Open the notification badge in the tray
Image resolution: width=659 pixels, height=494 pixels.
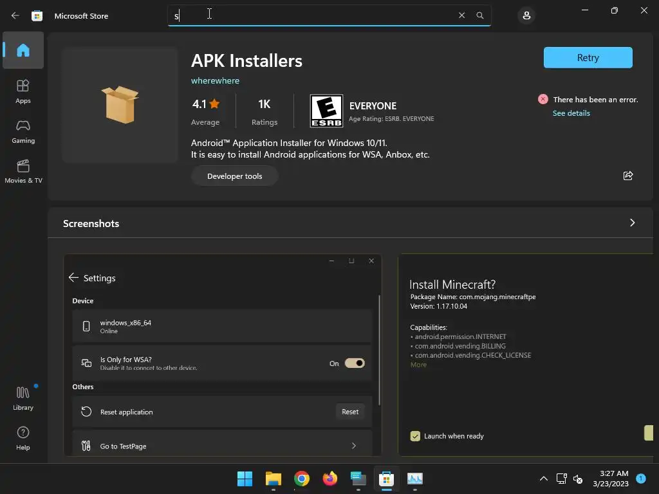tap(640, 478)
